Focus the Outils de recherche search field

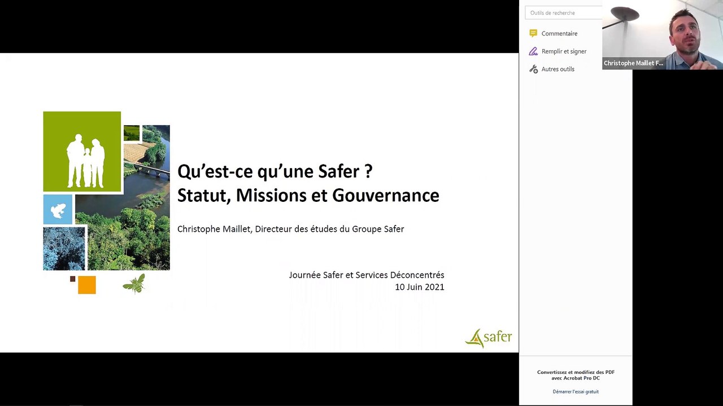[x=563, y=12]
